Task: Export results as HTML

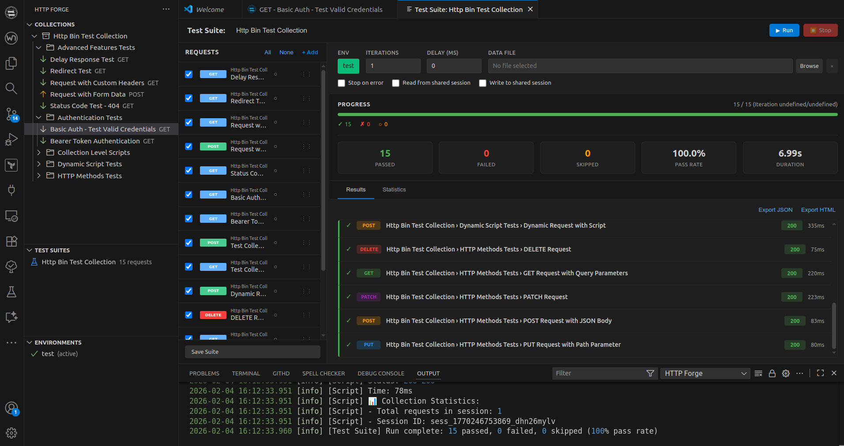Action: pos(818,210)
